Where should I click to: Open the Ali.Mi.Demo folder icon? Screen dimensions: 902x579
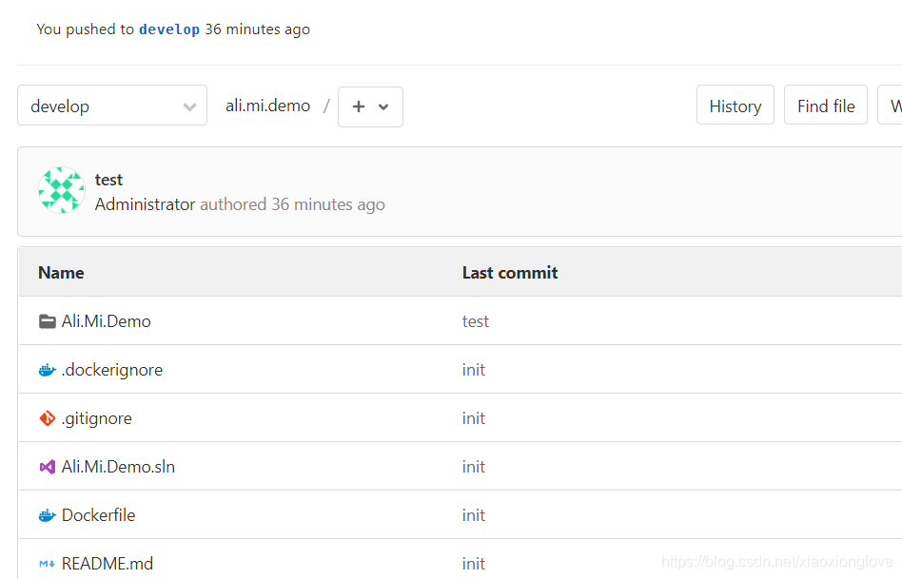pos(48,320)
